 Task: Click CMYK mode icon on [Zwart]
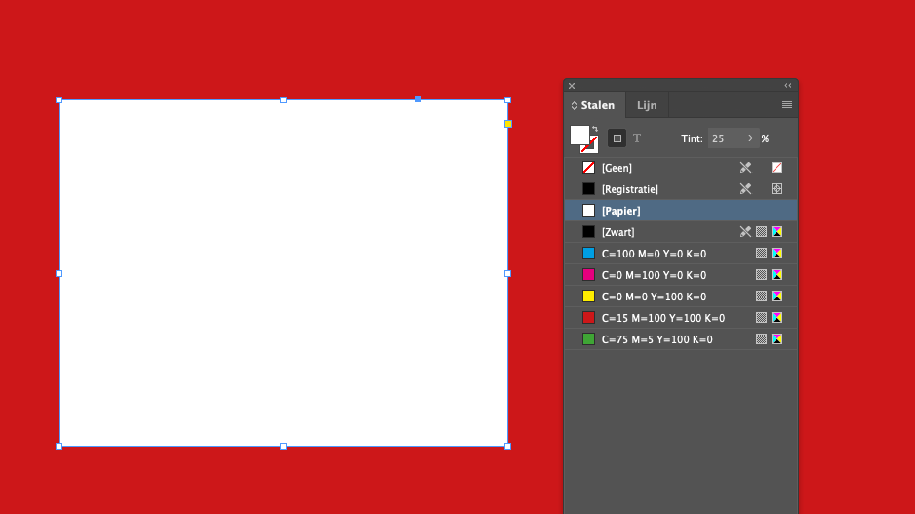[776, 231]
